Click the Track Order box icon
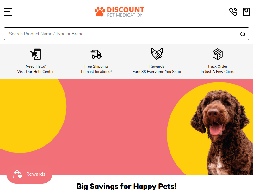 (218, 54)
